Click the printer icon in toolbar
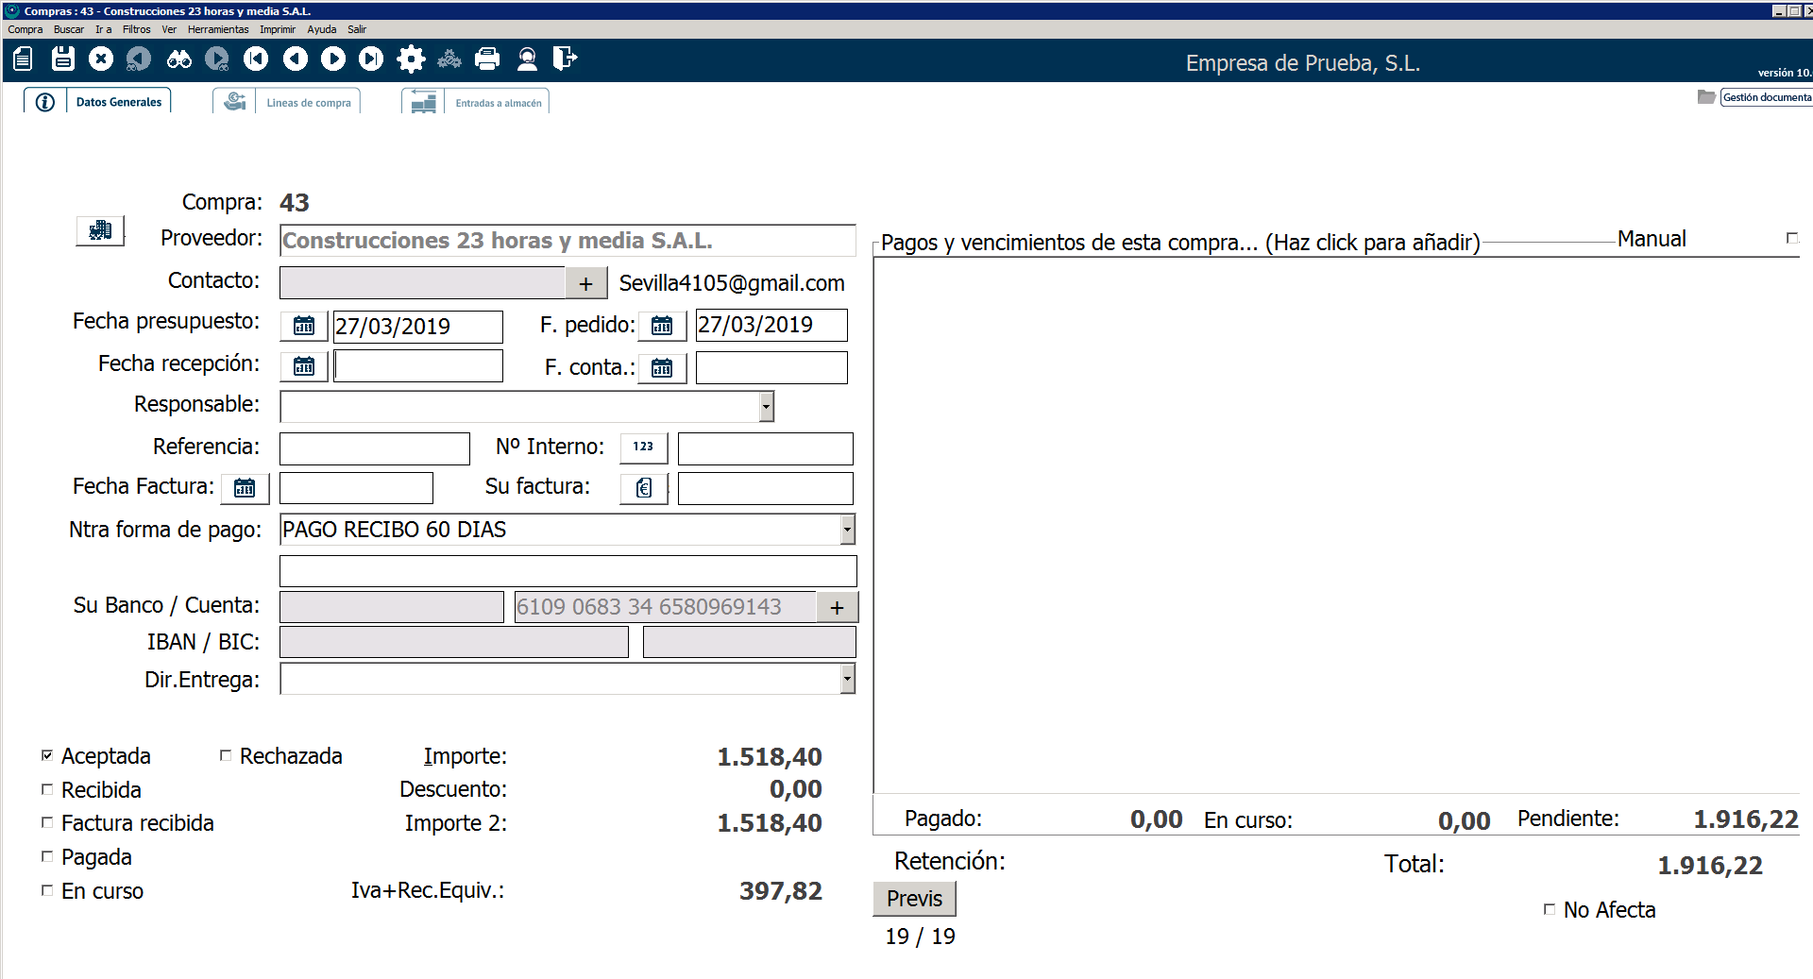The width and height of the screenshot is (1813, 979). pyautogui.click(x=487, y=59)
